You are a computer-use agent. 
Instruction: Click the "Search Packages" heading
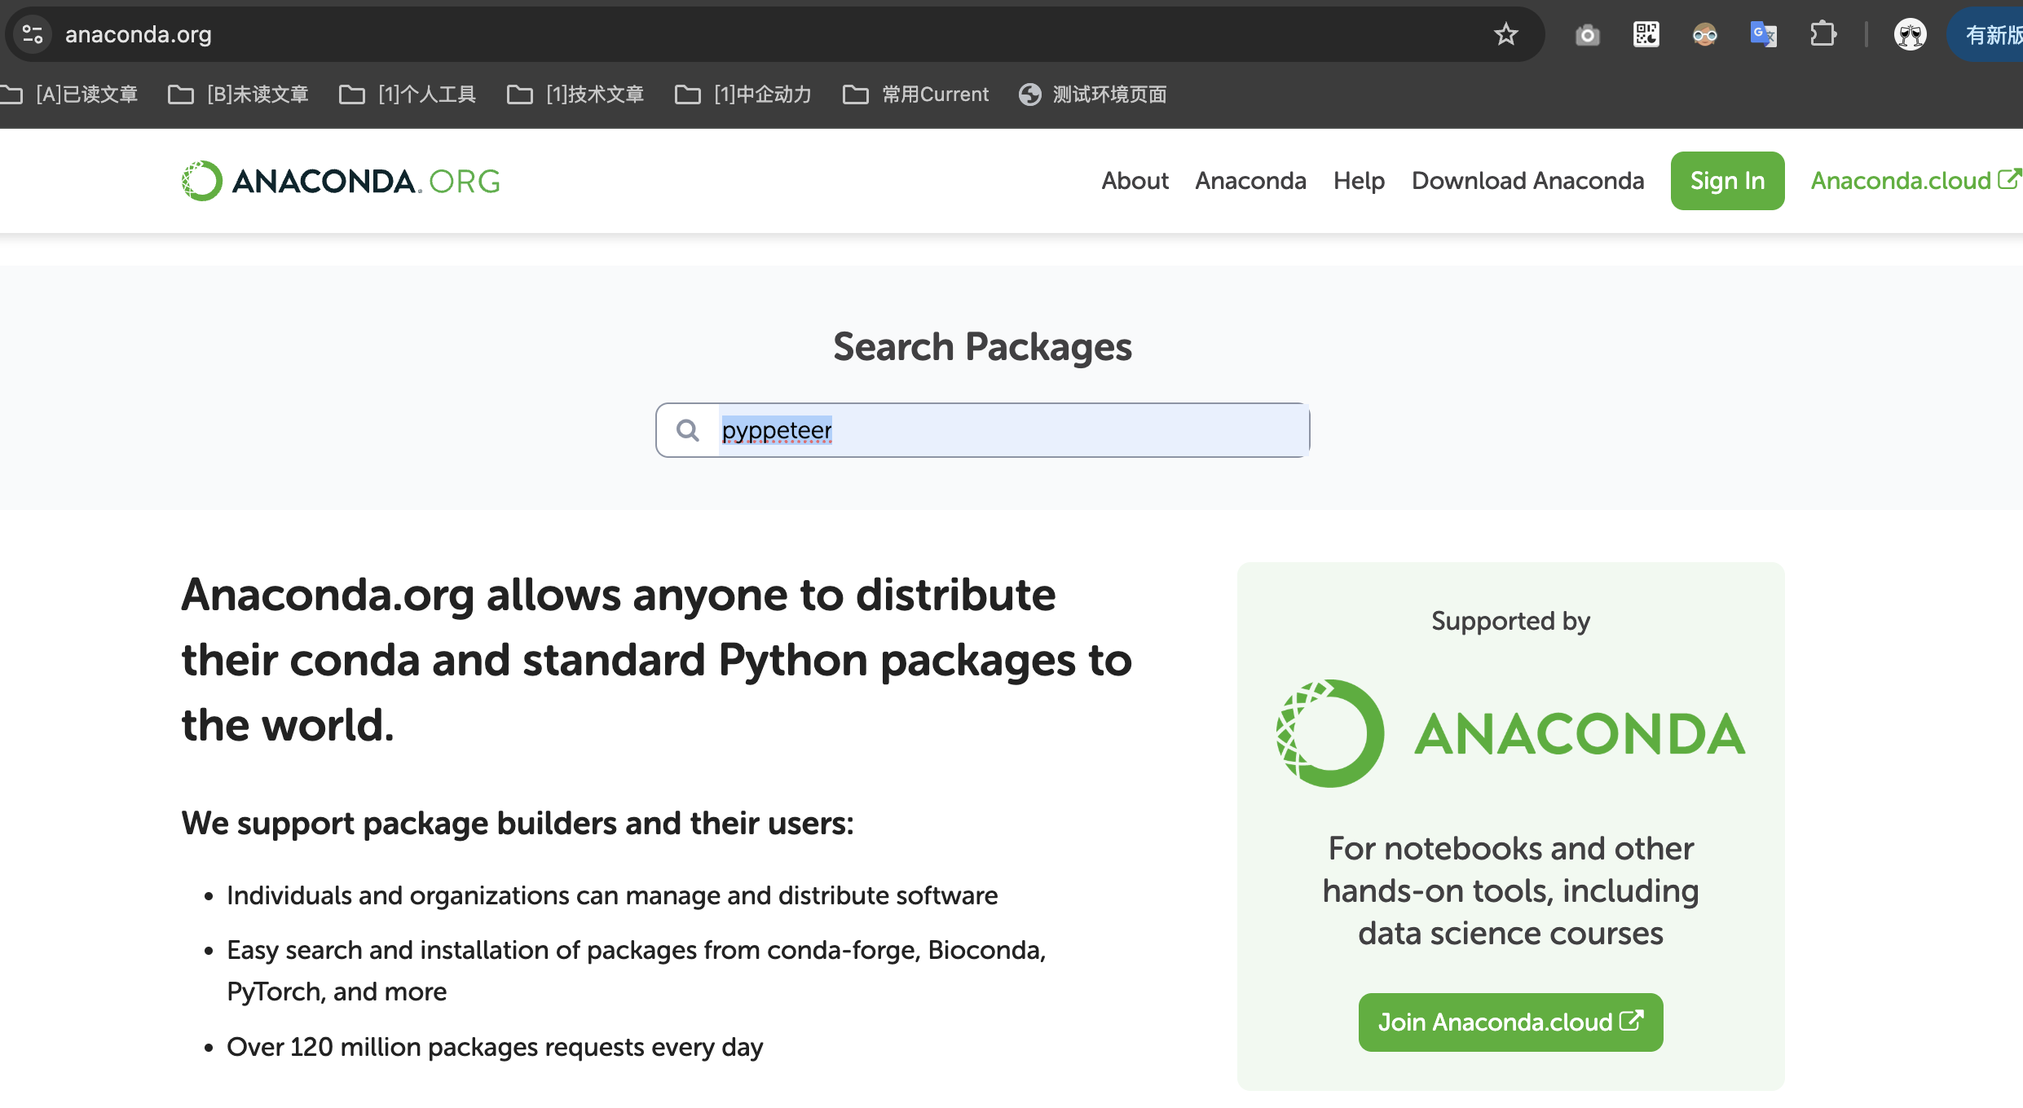coord(982,347)
